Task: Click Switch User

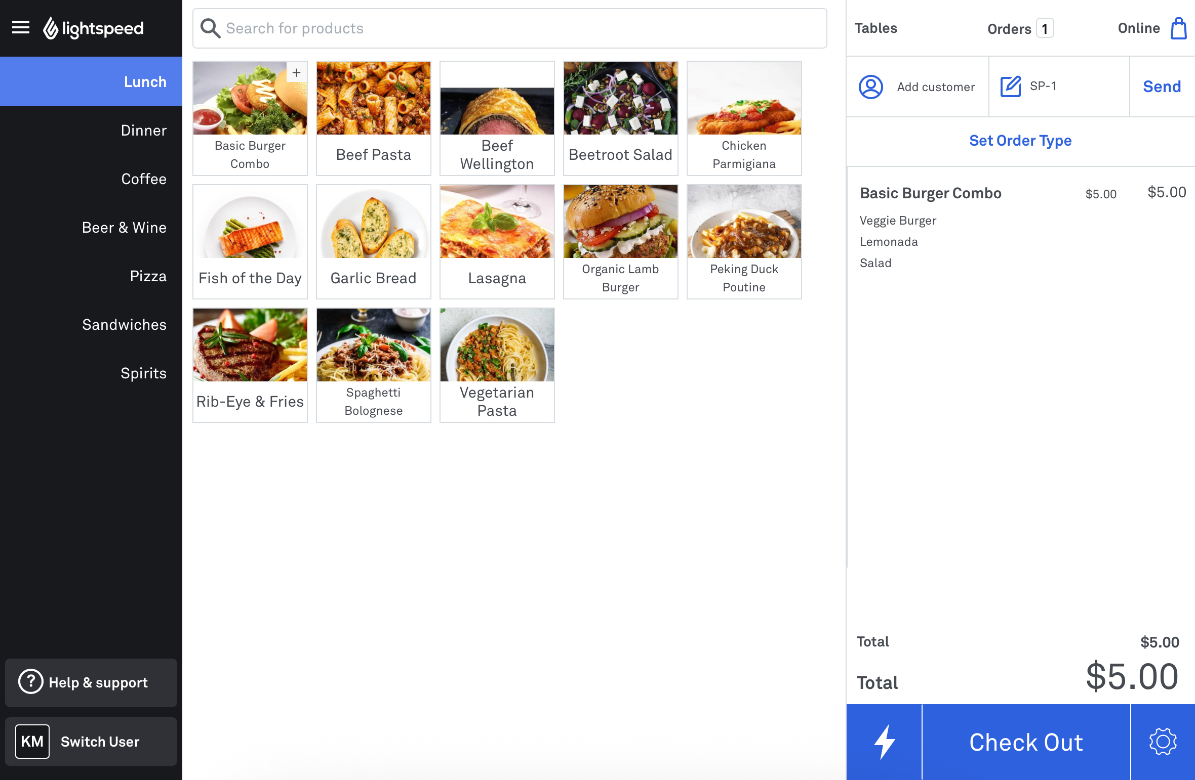Action: click(x=91, y=742)
